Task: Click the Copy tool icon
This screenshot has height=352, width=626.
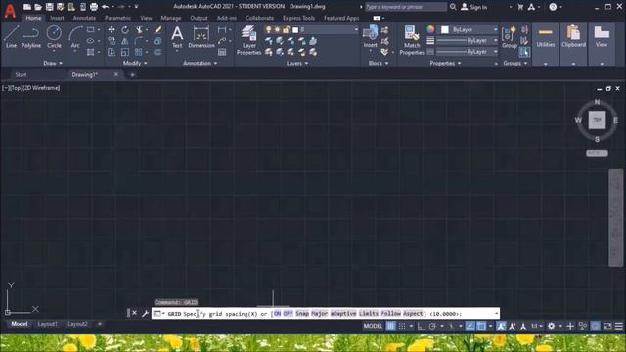Action: 112,41
